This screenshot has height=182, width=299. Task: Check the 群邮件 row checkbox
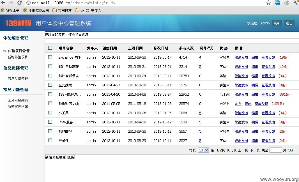[x=50, y=140]
